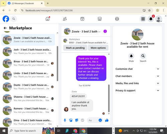The height and width of the screenshot is (134, 167).
Task: Click the choose sticker icon
Action: pyautogui.click(x=77, y=120)
